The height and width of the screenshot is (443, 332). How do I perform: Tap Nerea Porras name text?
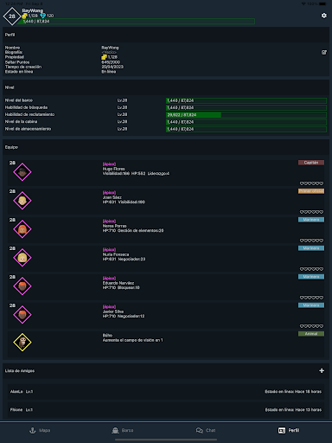114,226
